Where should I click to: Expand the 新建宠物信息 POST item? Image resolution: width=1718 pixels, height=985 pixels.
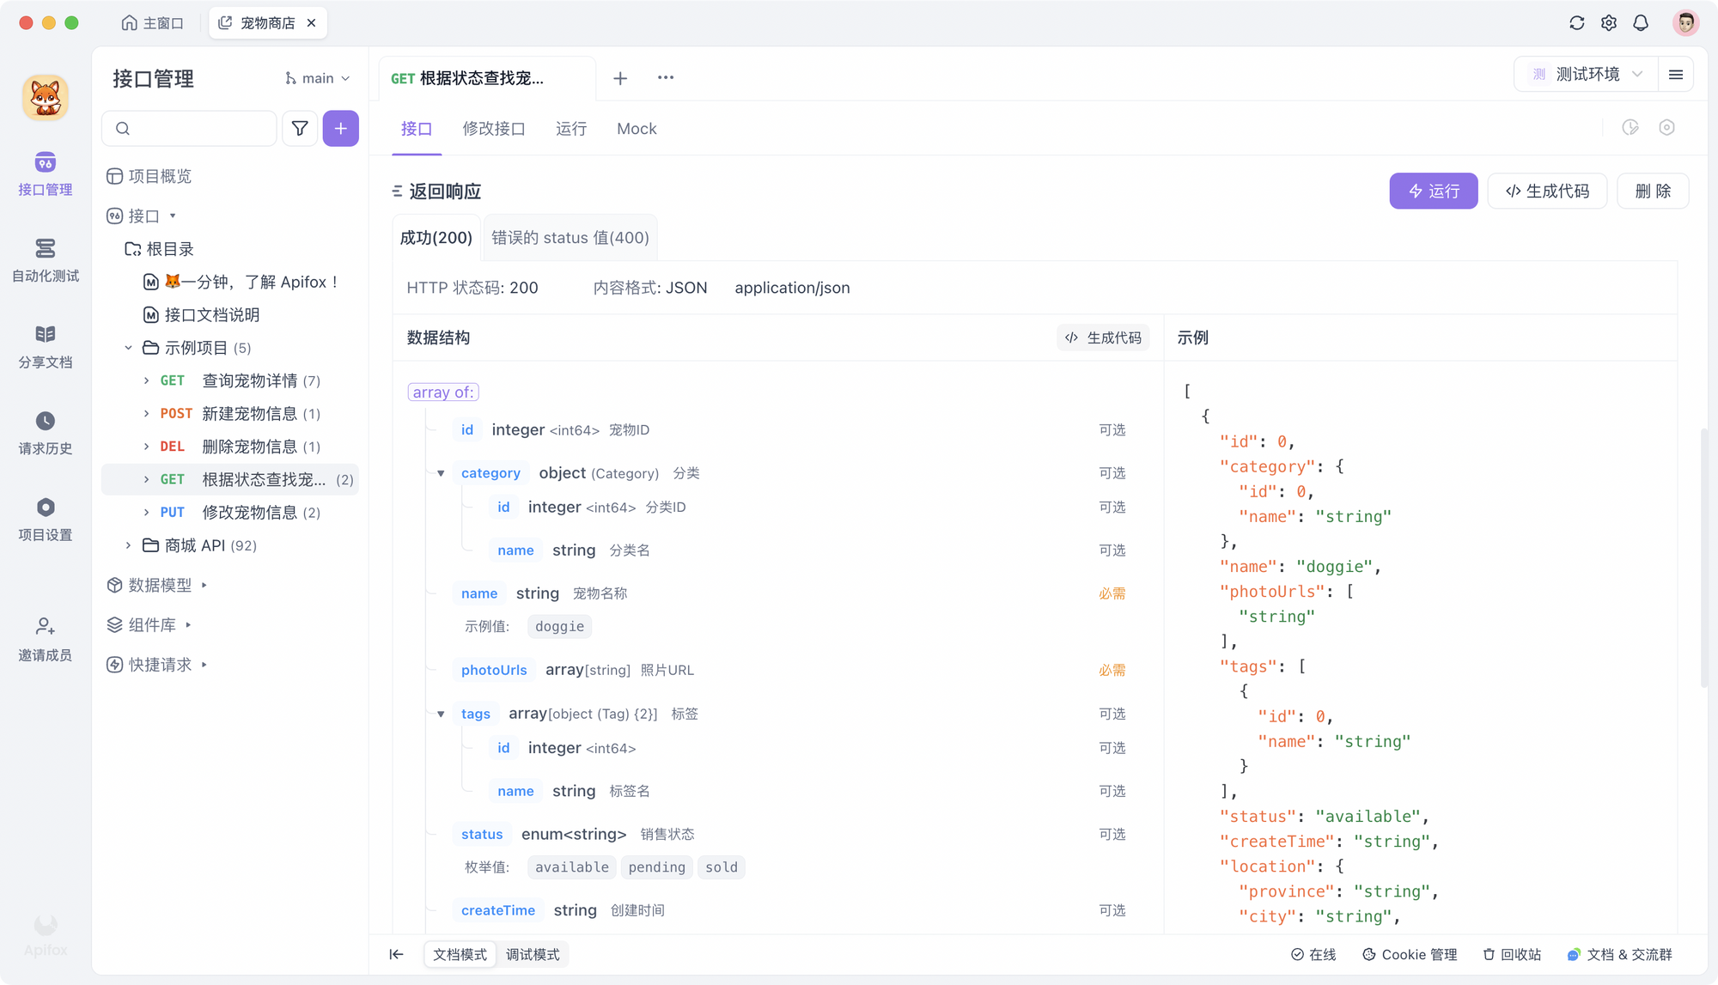click(146, 413)
